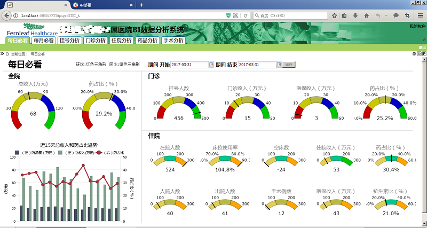Go to browser home page icon

click(366, 16)
